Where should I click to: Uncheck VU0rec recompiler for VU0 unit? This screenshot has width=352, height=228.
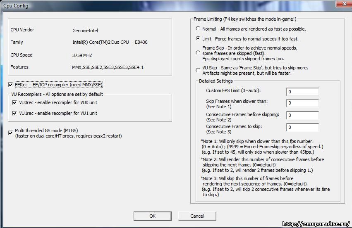click(x=14, y=102)
